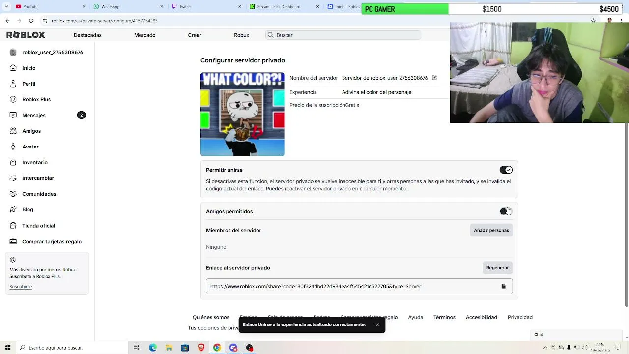Copy the private server link
This screenshot has height=354, width=629.
click(x=503, y=286)
